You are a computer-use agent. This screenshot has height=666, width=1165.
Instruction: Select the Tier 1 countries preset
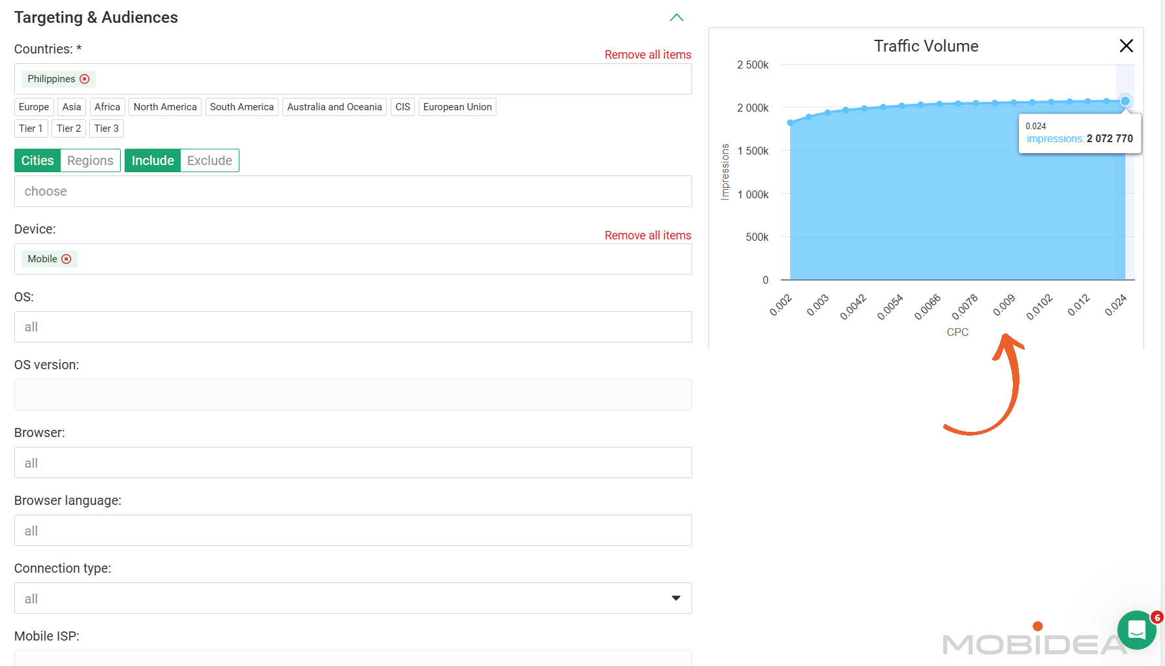31,129
